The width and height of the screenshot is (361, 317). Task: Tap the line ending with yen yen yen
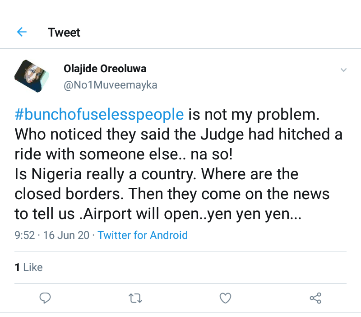[158, 214]
